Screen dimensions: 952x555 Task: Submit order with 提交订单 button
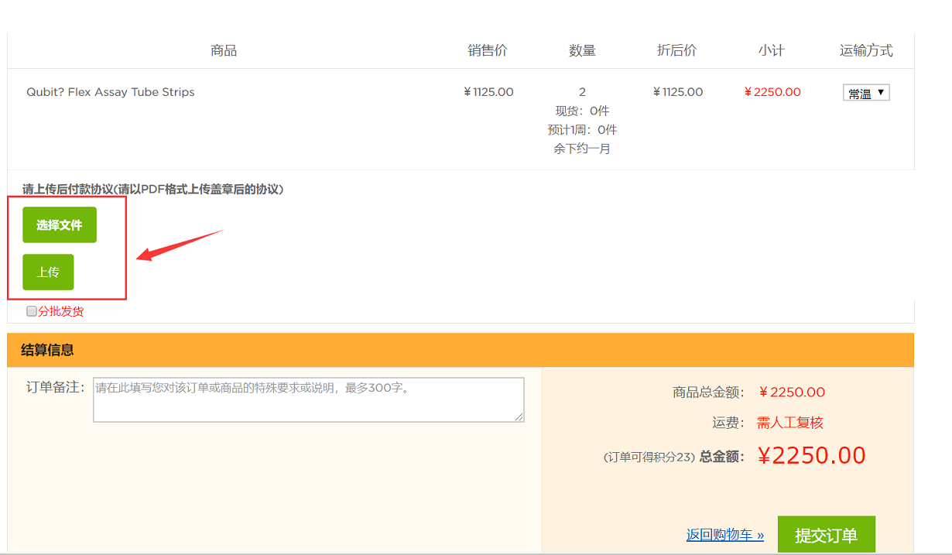[826, 535]
